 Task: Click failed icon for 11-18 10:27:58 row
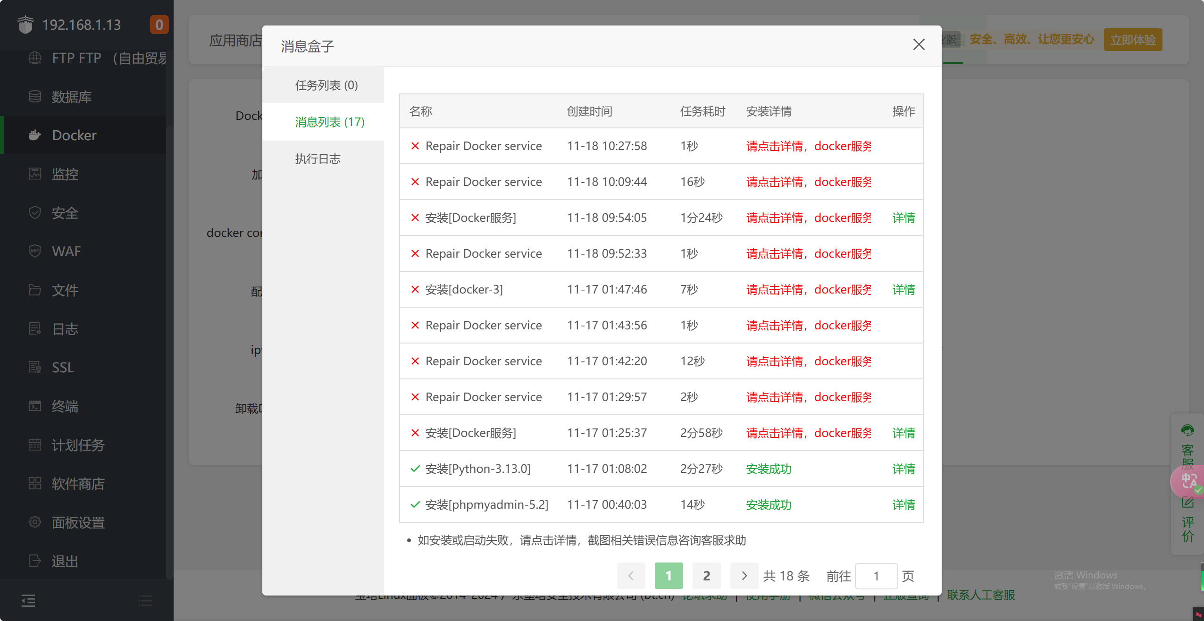click(415, 146)
